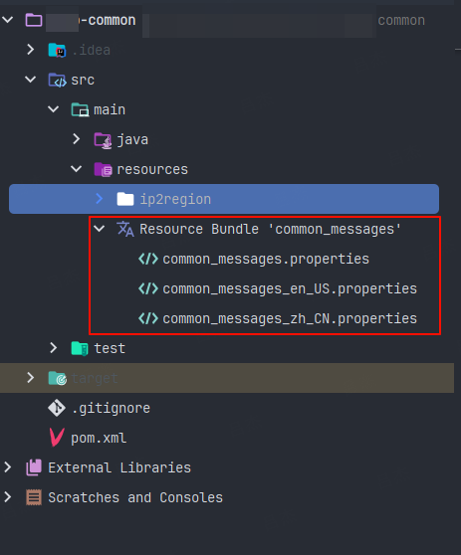This screenshot has height=555, width=461.
Task: Expand the java folder chevron
Action: pos(77,139)
